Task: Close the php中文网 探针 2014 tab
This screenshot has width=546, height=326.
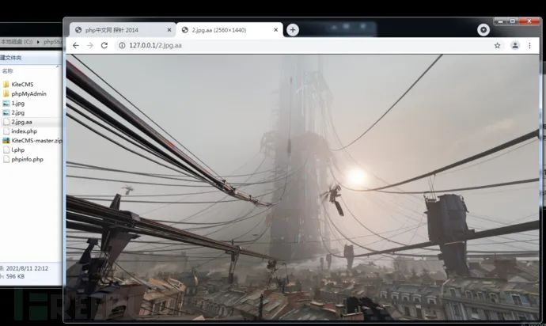Action: point(169,30)
